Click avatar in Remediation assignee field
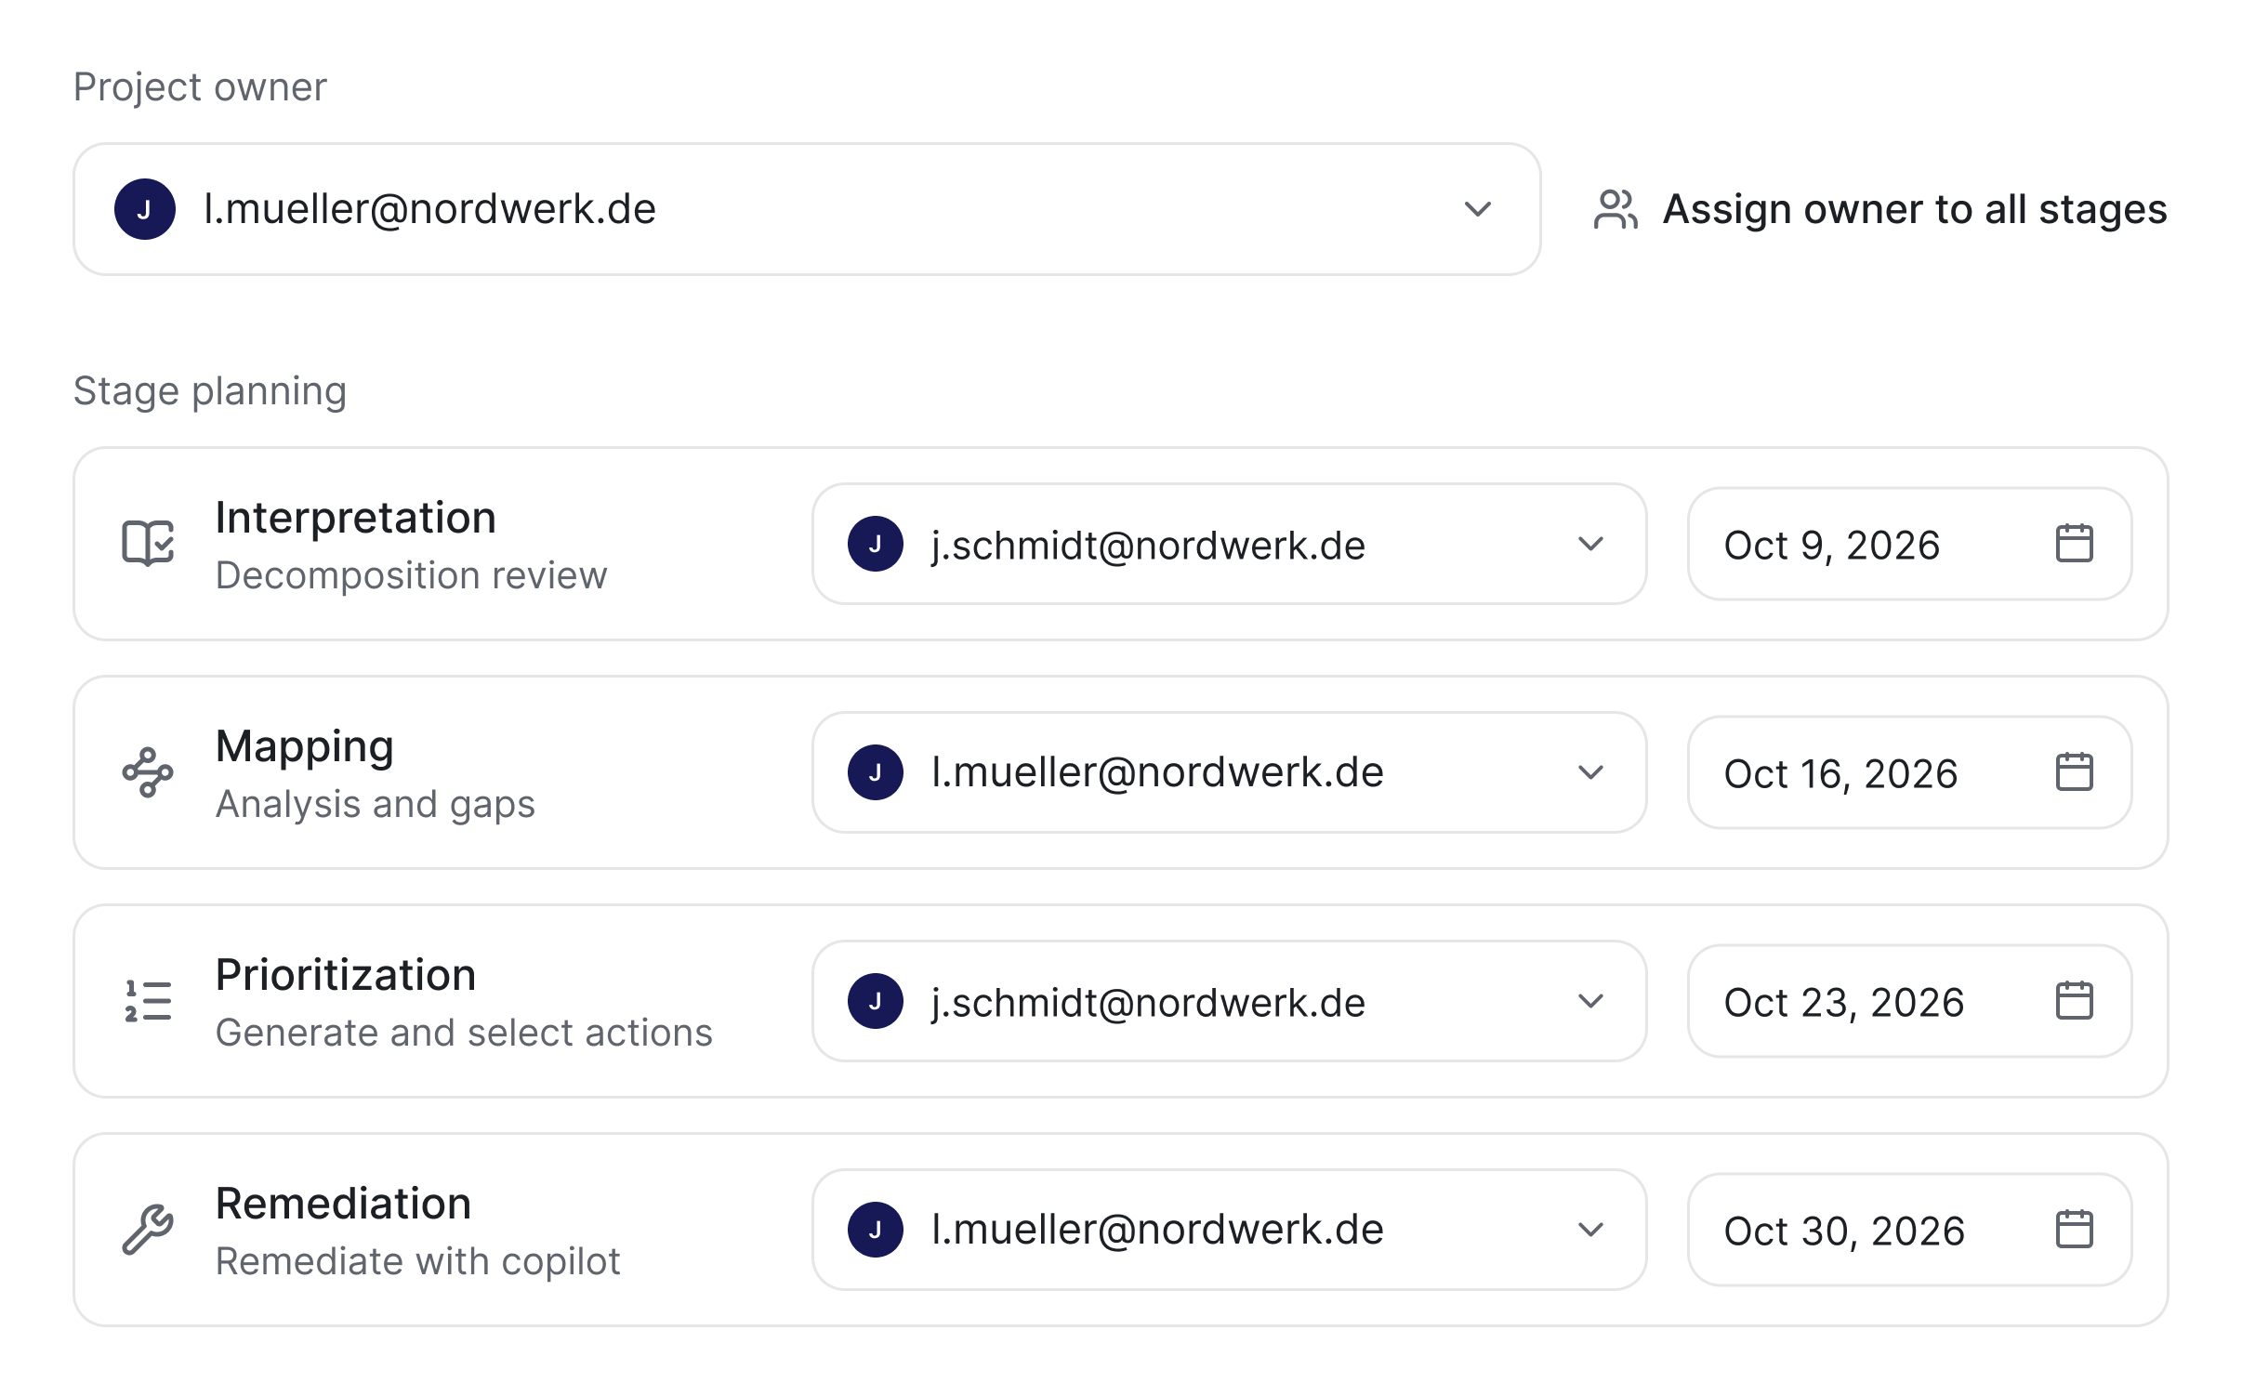This screenshot has height=1383, width=2242. tap(876, 1230)
